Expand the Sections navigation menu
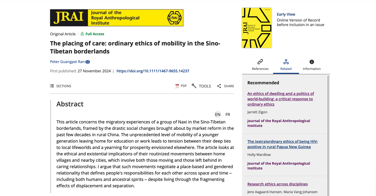 click(x=64, y=86)
